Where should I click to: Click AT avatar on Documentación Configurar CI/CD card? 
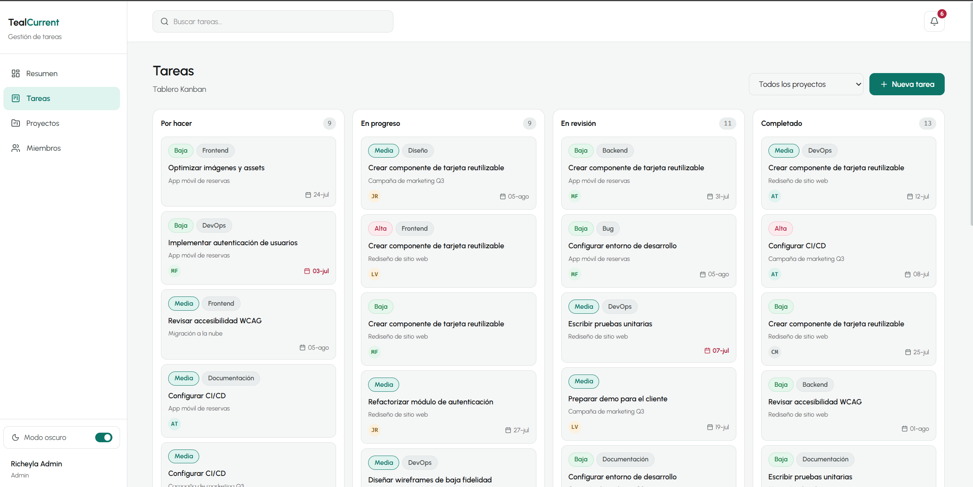tap(174, 424)
